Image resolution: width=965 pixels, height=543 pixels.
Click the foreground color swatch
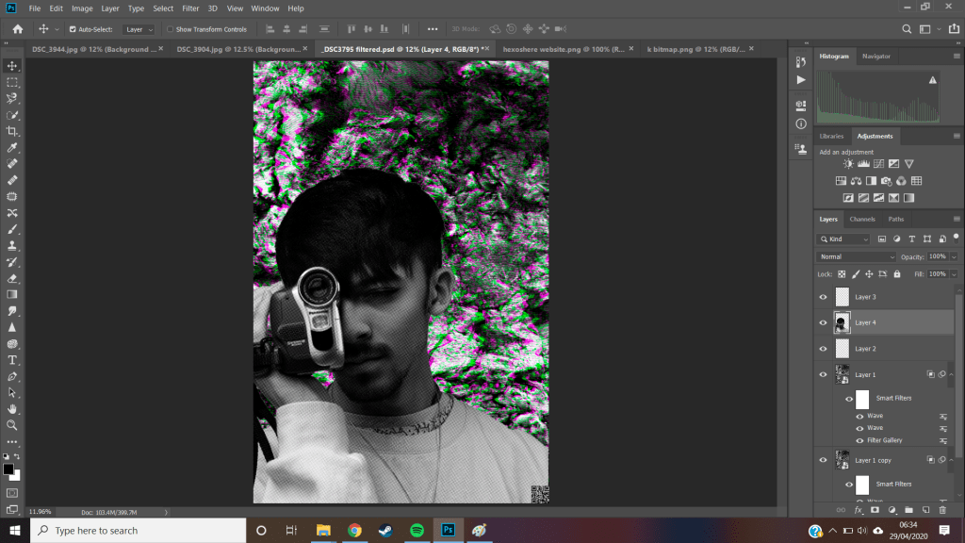pyautogui.click(x=8, y=469)
